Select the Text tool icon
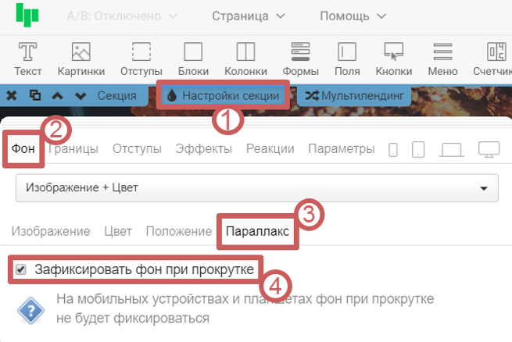This screenshot has width=512, height=342. coord(28,52)
